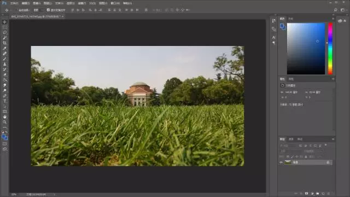
Task: Click the rainbow hue slider strip
Action: (x=330, y=49)
